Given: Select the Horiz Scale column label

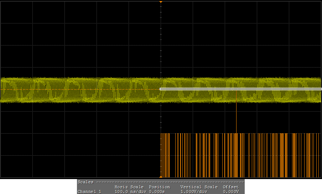Looking at the screenshot, I should click(x=129, y=187).
